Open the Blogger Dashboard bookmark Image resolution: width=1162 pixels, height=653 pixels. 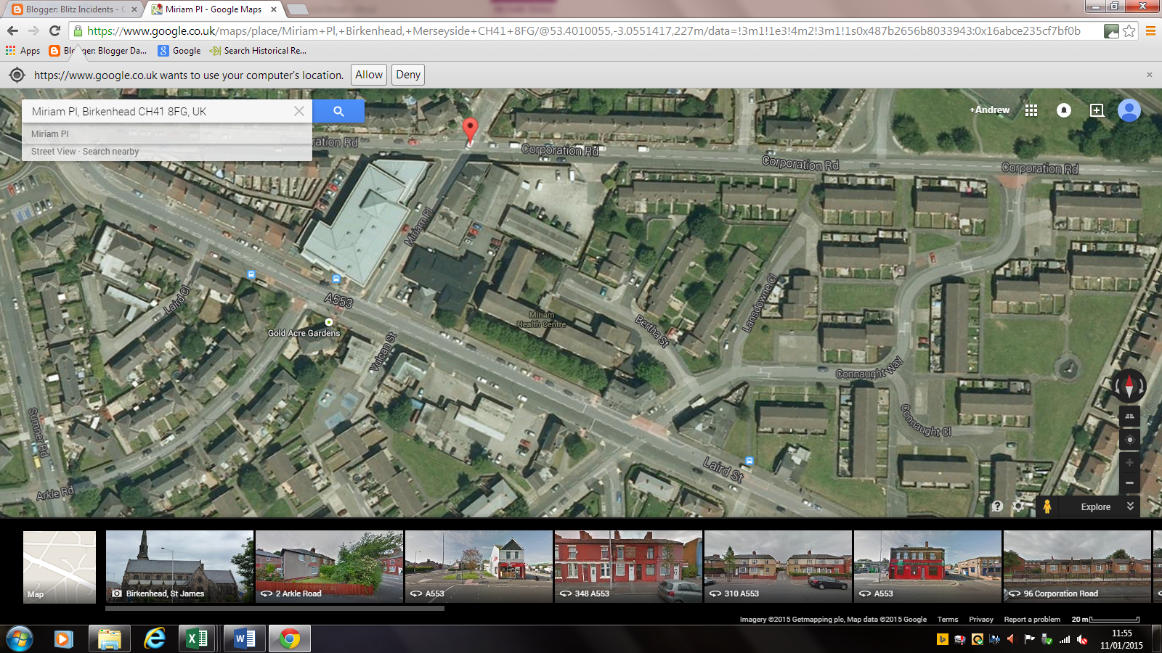coord(98,51)
